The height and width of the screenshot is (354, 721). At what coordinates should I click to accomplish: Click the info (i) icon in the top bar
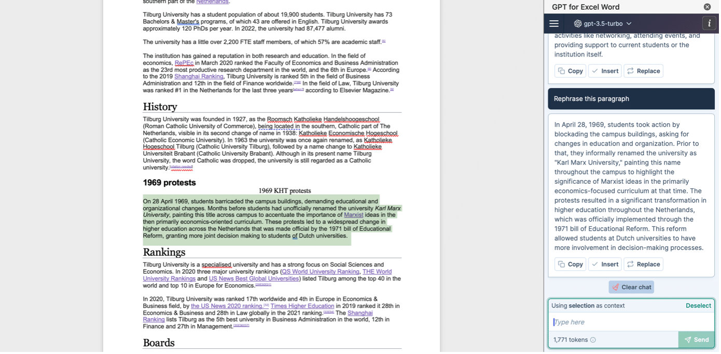[x=709, y=23]
